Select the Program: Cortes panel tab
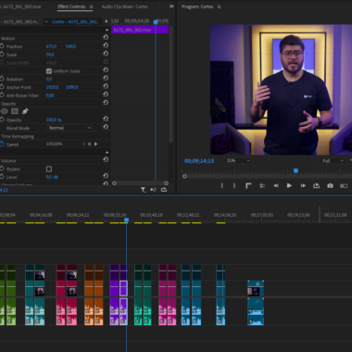Image resolution: width=352 pixels, height=352 pixels. click(197, 6)
